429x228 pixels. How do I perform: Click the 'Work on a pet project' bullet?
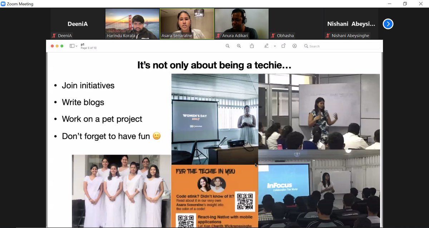(x=102, y=119)
